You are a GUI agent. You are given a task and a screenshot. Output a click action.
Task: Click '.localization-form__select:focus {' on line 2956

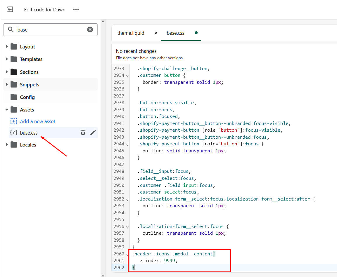tap(183, 227)
